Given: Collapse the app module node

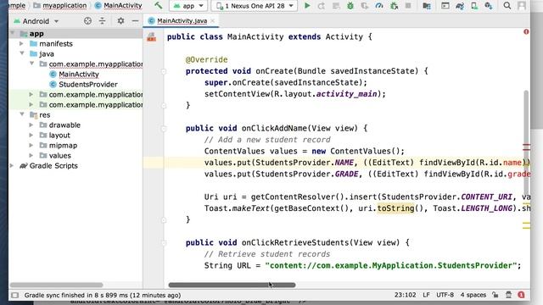Looking at the screenshot, I should click(x=13, y=34).
